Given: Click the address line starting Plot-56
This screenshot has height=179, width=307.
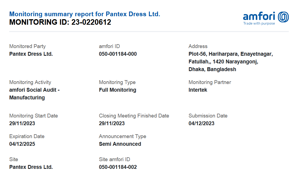Looking at the screenshot, I should [230, 54].
